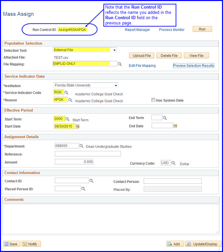Image resolution: width=223 pixels, height=252 pixels.
Task: Click the Upload File button
Action: coord(141,55)
